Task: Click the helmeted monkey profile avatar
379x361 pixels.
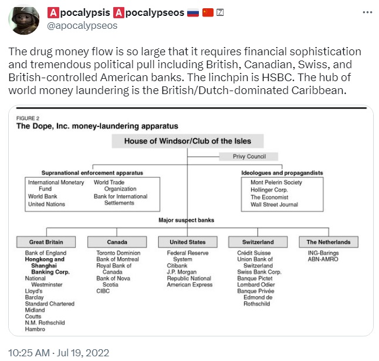Action: tap(23, 20)
